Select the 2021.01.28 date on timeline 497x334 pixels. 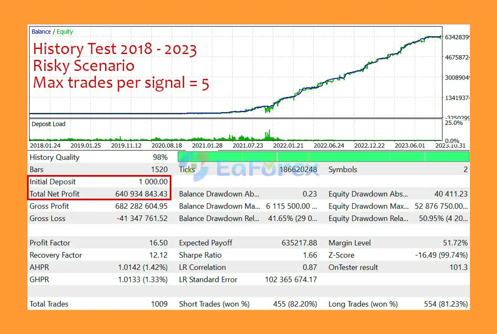207,146
